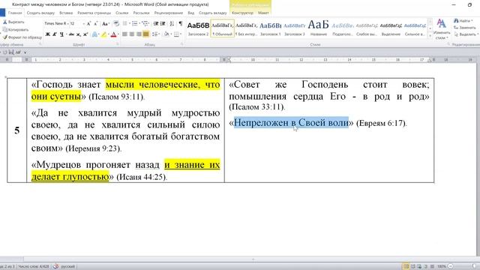Apply red font color
The height and width of the screenshot is (270, 480).
114,34
